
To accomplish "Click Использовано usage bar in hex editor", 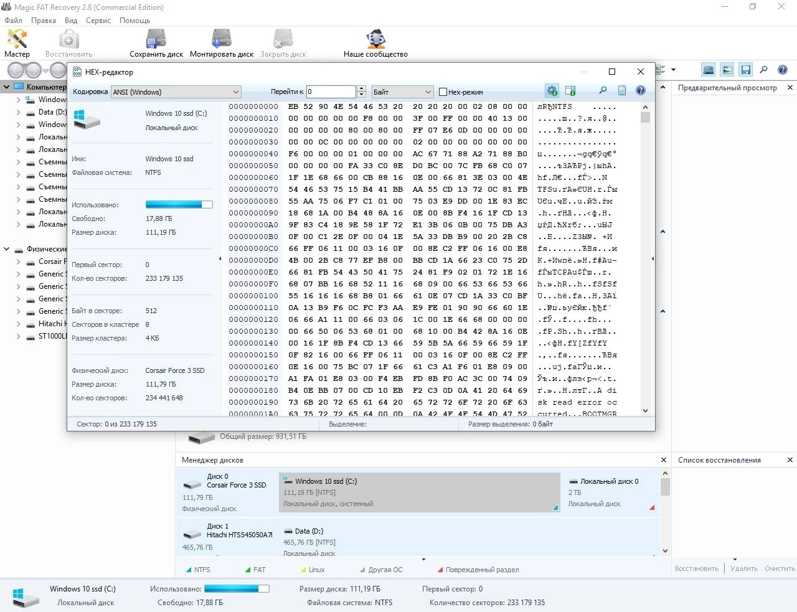I will coord(179,204).
